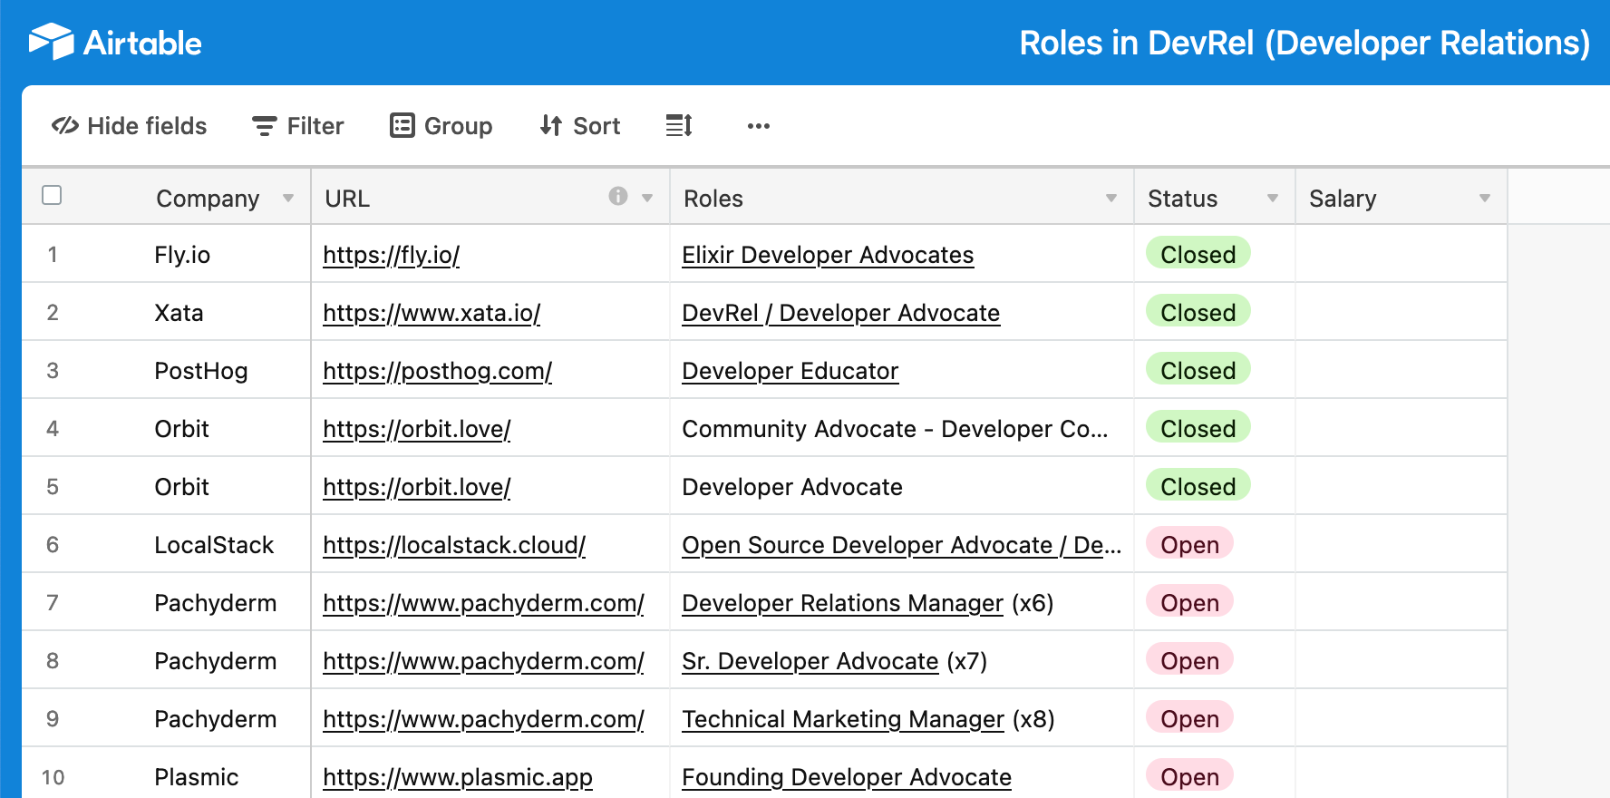Open the Elixir Developer Advocates role link
Screen dimensions: 1610x798
pyautogui.click(x=828, y=255)
